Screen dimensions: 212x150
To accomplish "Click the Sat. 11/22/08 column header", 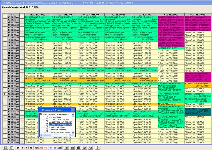I will (171, 14).
